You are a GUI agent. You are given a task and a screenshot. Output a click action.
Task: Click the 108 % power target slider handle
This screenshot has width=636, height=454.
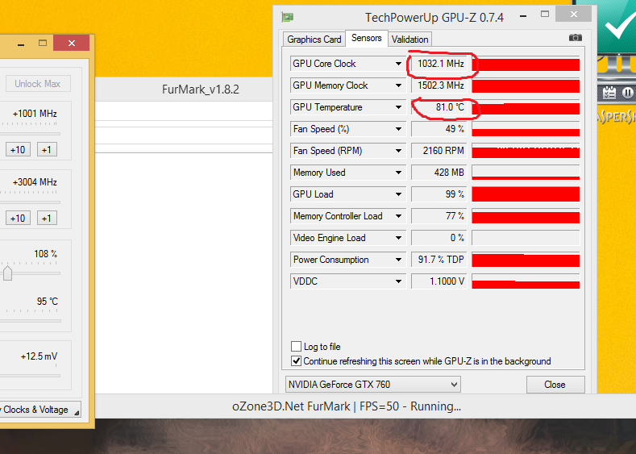tap(8, 273)
